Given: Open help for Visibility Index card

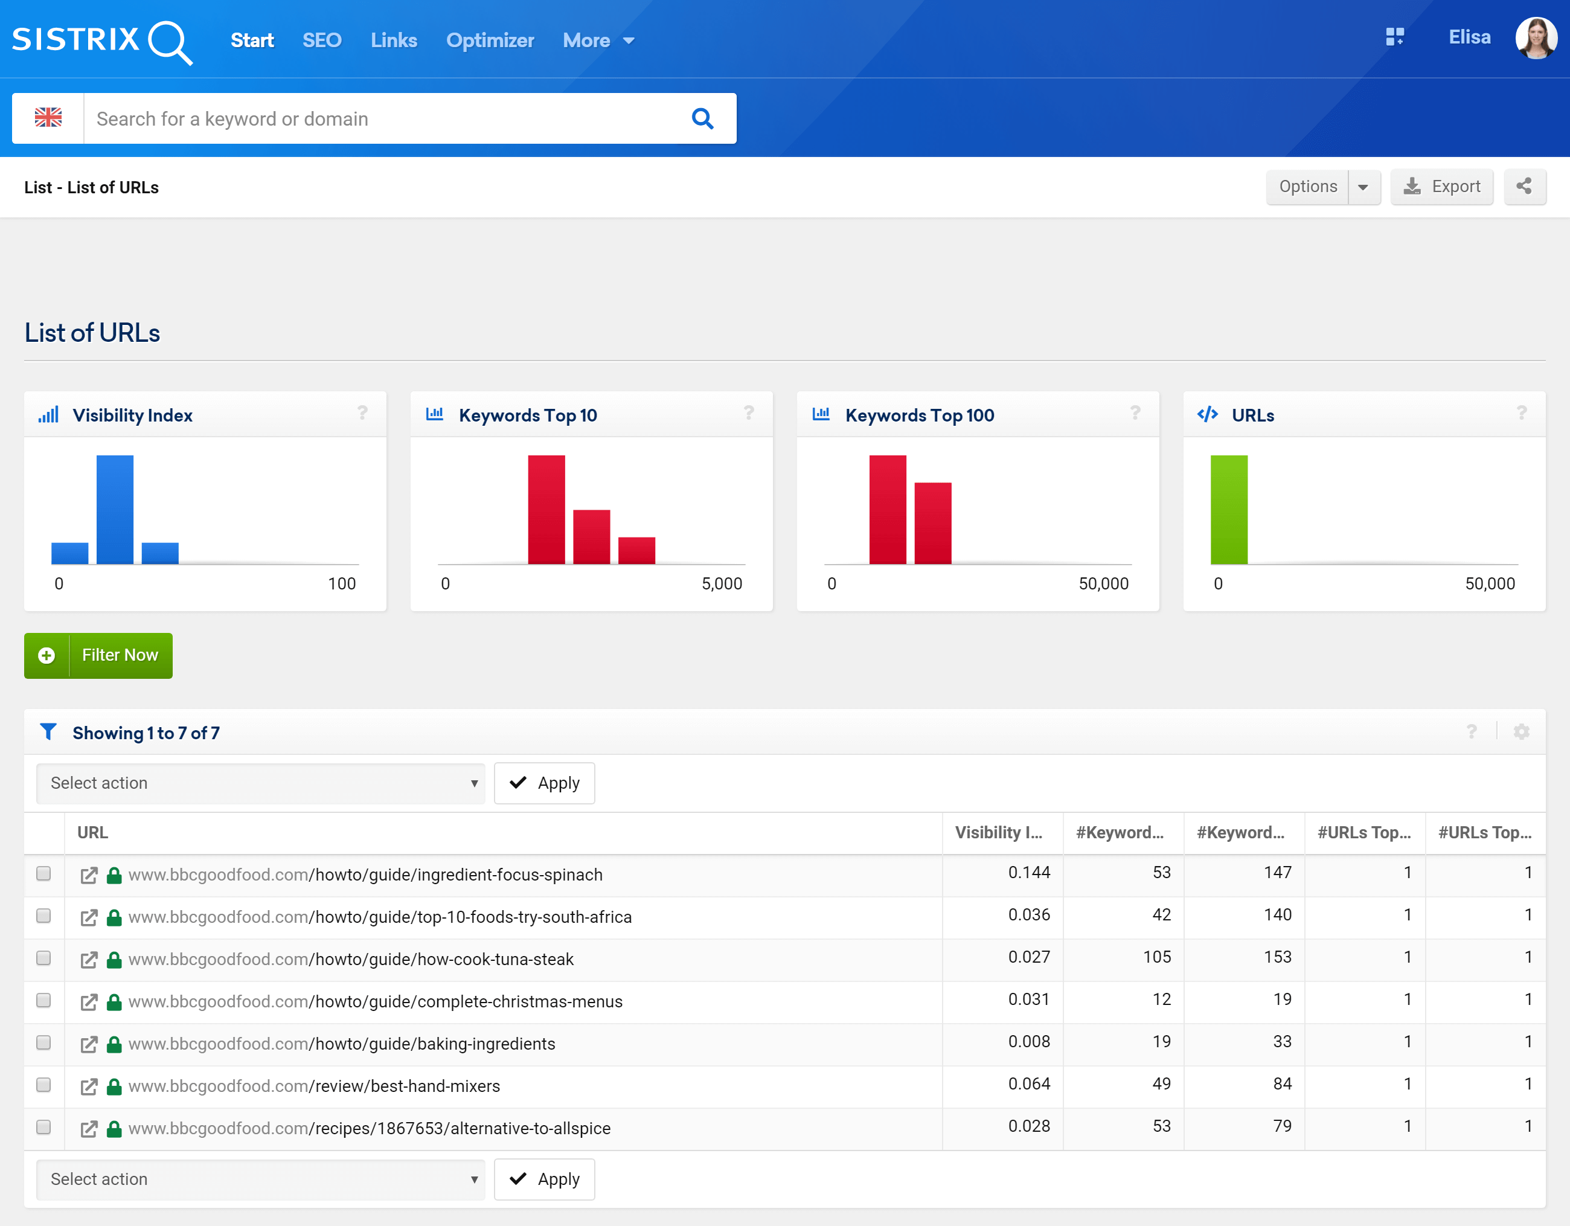Looking at the screenshot, I should (362, 414).
